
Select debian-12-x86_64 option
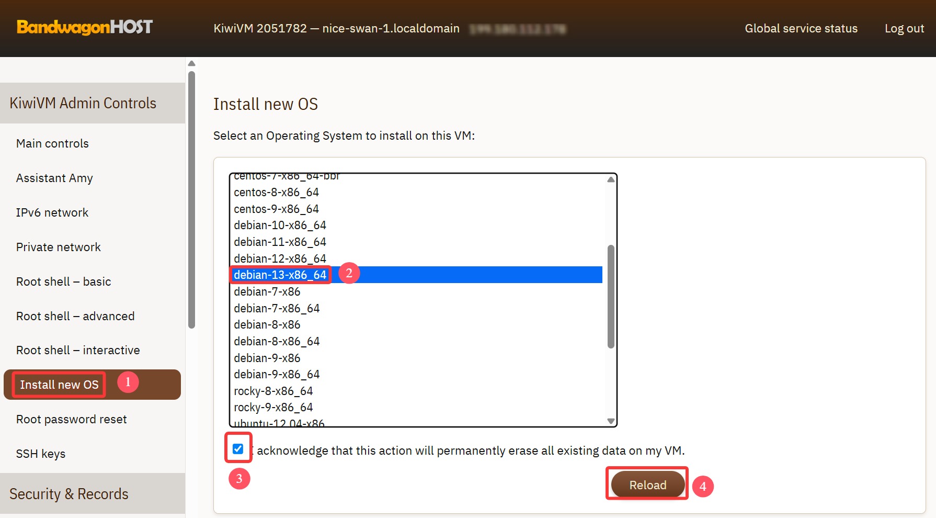(x=280, y=258)
